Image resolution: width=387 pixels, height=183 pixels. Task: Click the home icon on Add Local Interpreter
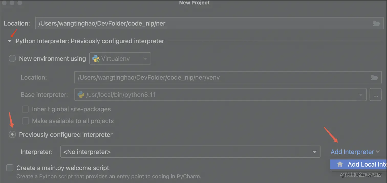pyautogui.click(x=340, y=164)
